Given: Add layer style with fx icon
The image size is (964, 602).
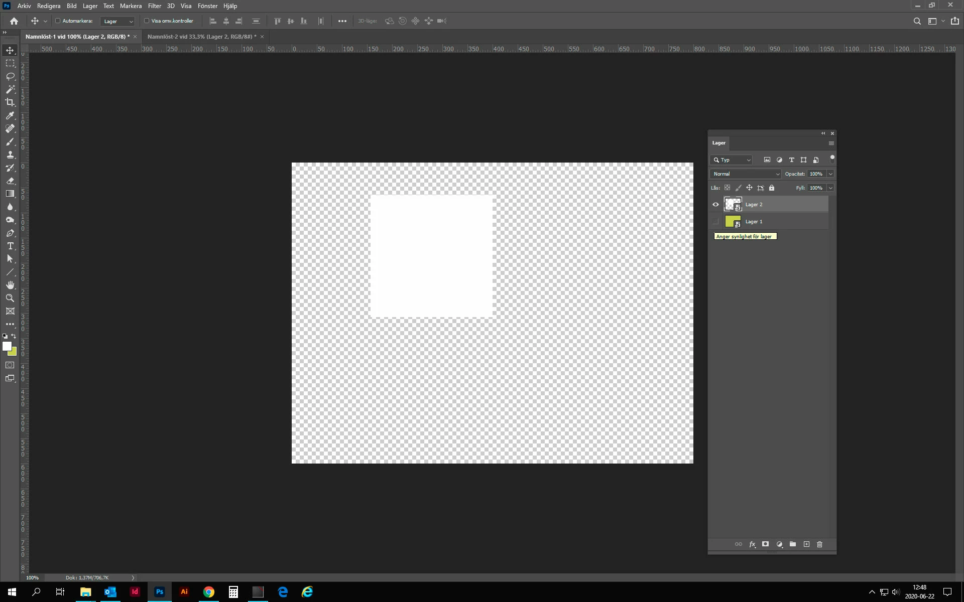Looking at the screenshot, I should pyautogui.click(x=752, y=544).
